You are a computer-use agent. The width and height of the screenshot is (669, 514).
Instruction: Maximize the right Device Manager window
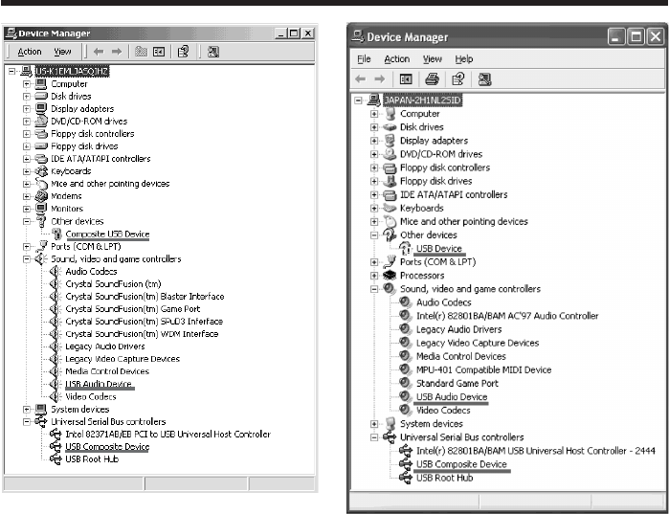pos(636,37)
